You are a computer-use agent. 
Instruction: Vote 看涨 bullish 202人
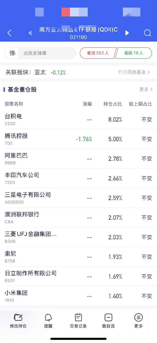tap(98, 53)
